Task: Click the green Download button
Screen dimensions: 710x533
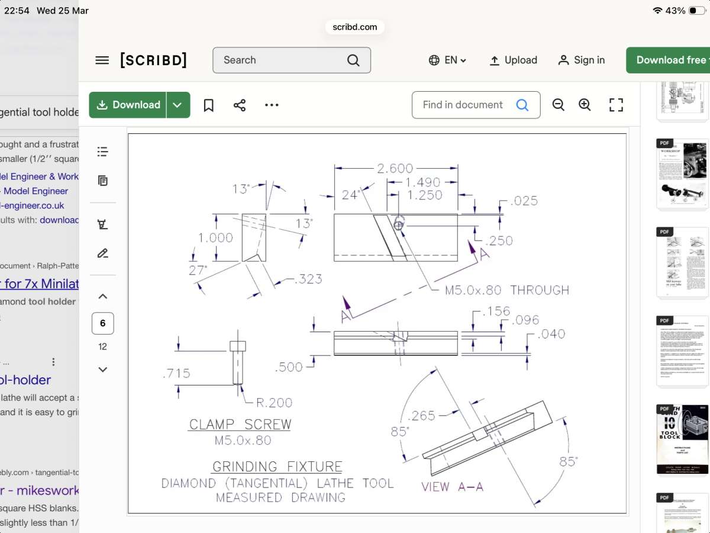Action: [x=128, y=105]
